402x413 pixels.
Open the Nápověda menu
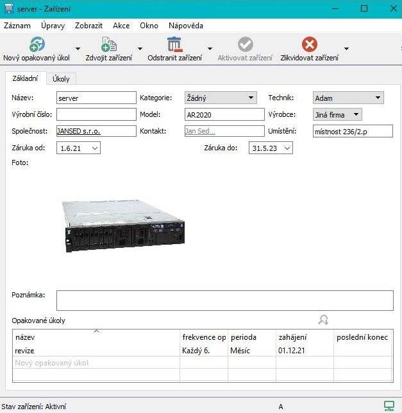(186, 26)
